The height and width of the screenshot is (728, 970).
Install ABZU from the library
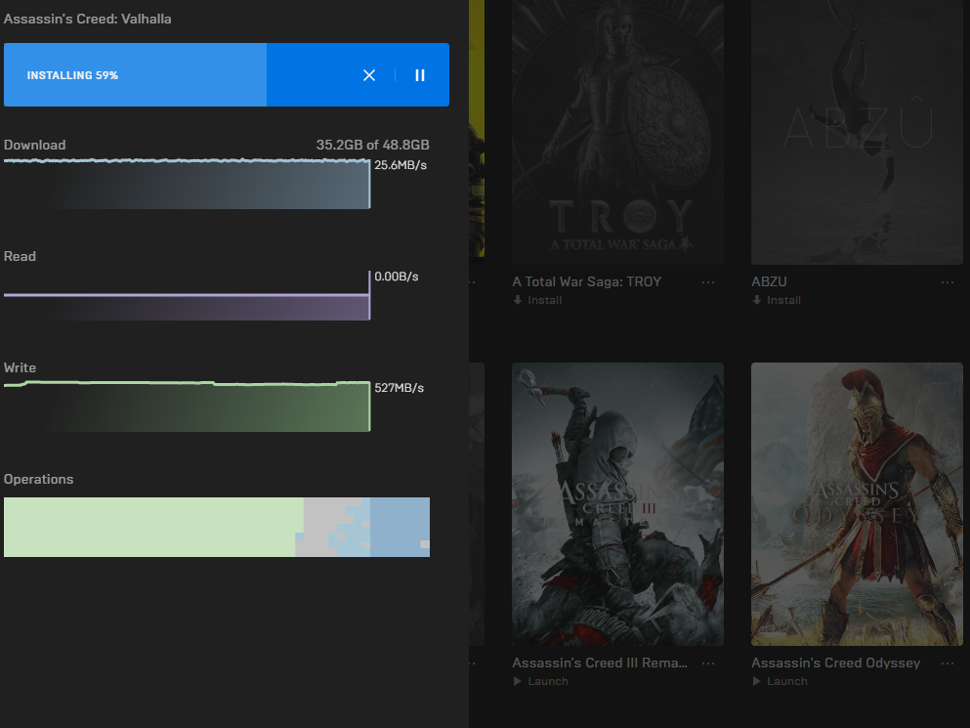coord(782,300)
